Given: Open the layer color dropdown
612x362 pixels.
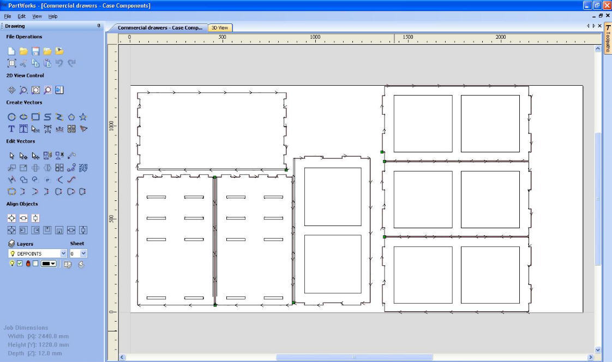Looking at the screenshot, I should (x=53, y=263).
